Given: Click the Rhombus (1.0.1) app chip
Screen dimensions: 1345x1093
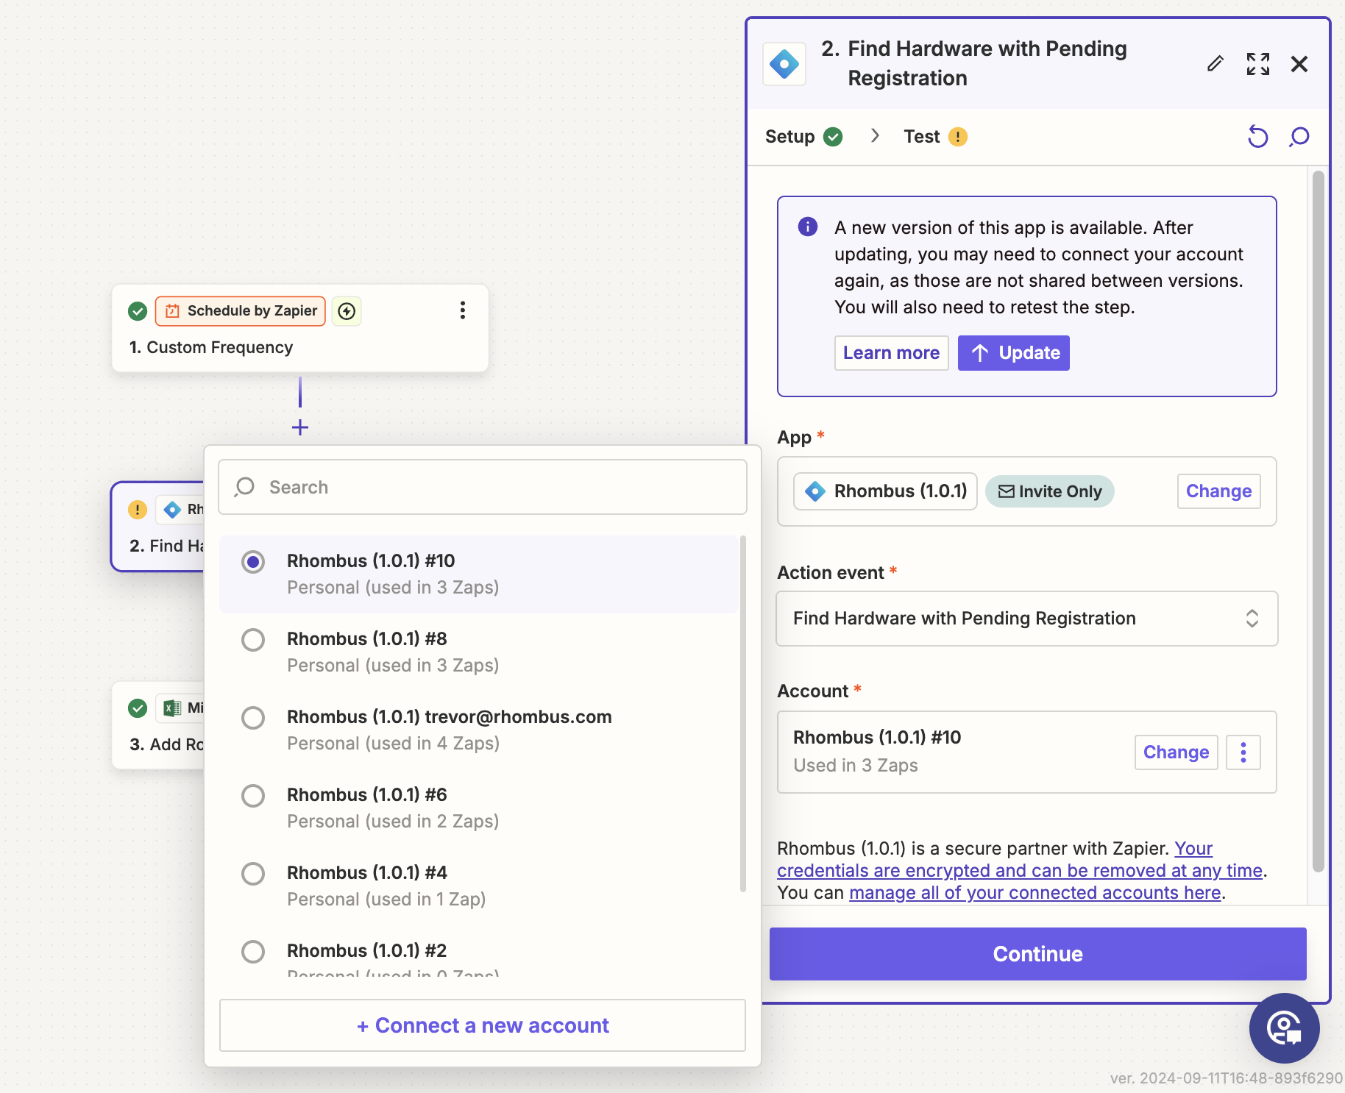Looking at the screenshot, I should (885, 491).
